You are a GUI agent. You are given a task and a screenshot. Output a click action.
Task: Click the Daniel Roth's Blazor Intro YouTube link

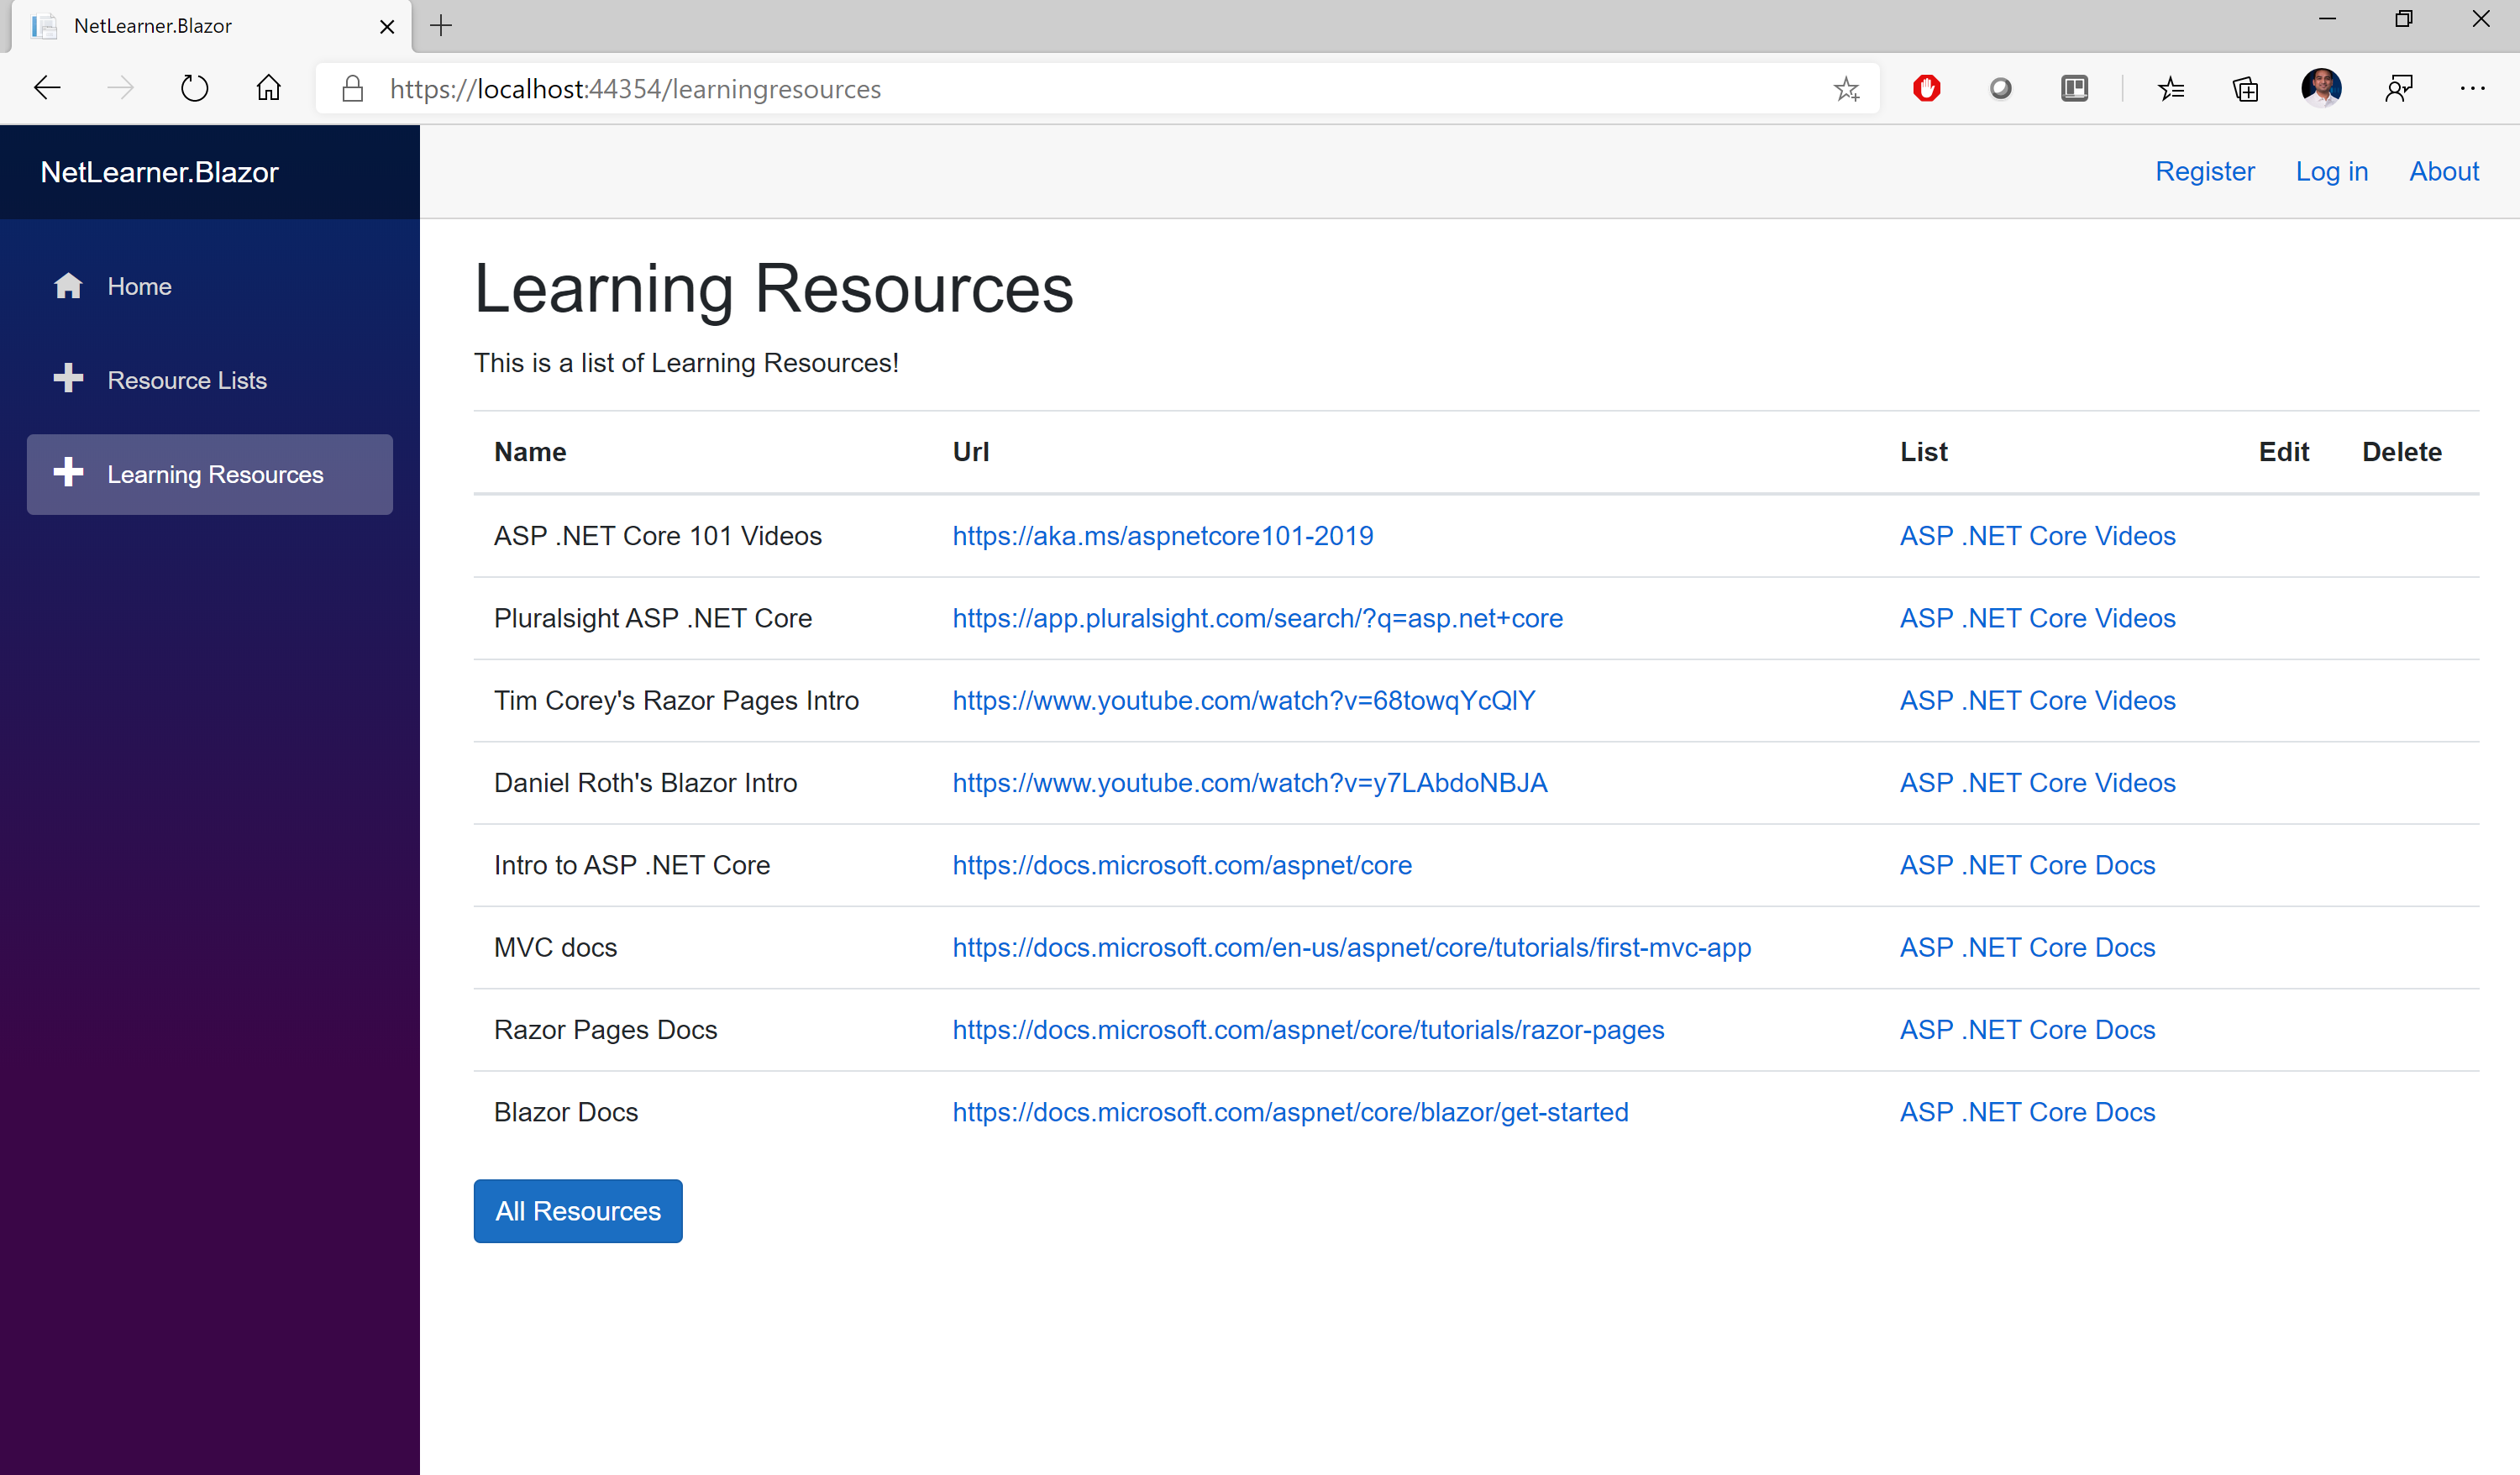pos(1251,783)
